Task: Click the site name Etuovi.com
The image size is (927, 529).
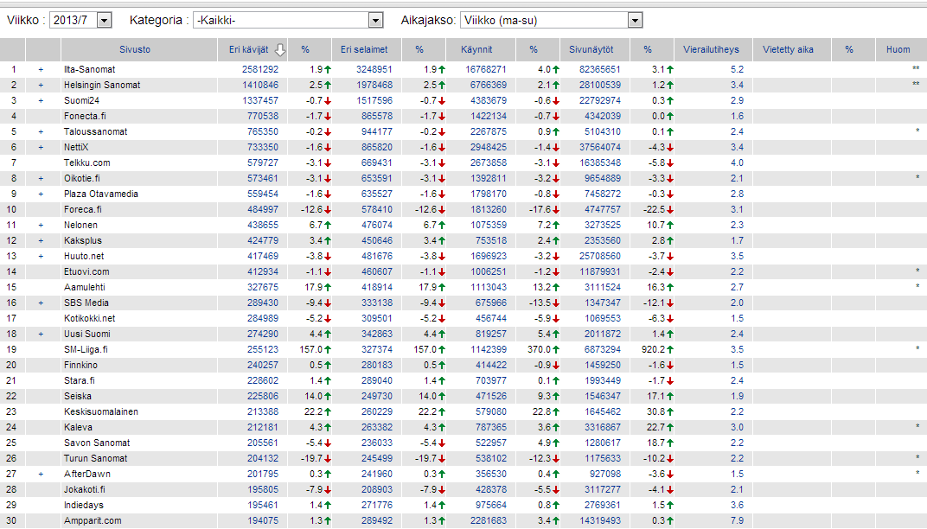Action: coord(86,272)
